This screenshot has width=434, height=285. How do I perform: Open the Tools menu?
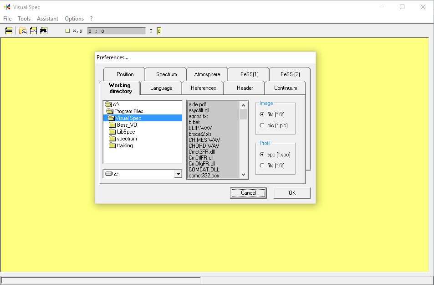(x=24, y=19)
